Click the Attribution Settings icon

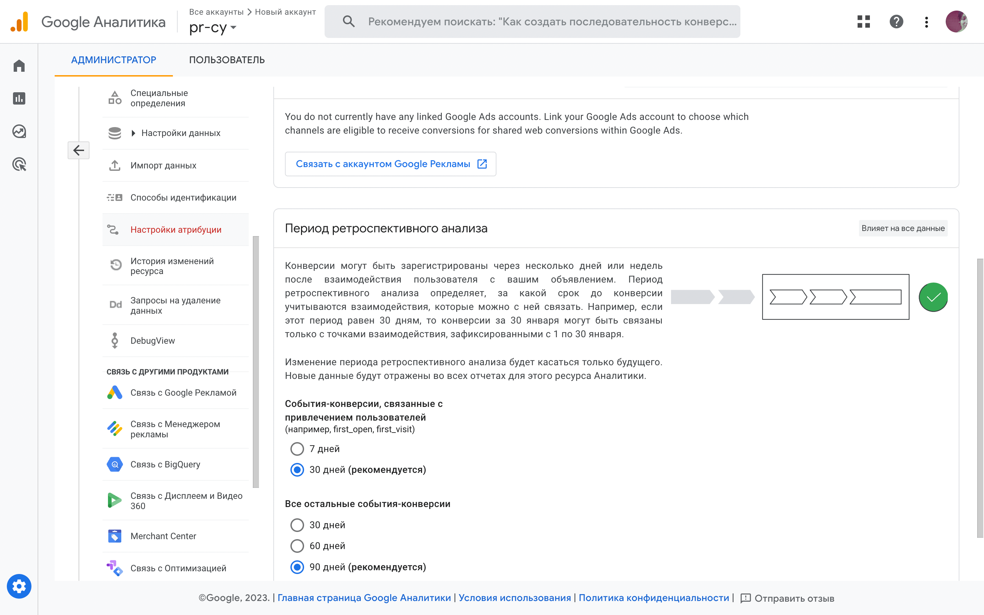tap(114, 230)
